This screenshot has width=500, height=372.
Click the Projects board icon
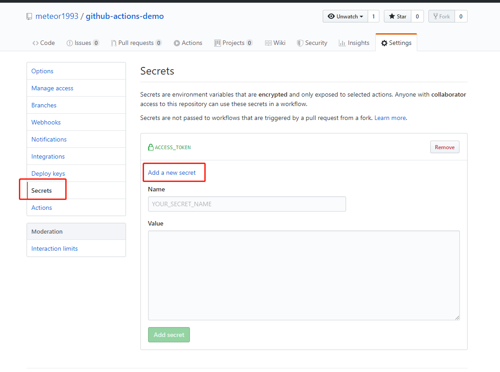tap(217, 43)
